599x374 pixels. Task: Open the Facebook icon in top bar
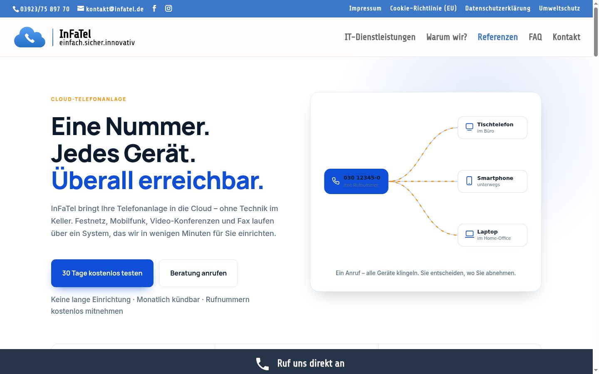pyautogui.click(x=154, y=8)
